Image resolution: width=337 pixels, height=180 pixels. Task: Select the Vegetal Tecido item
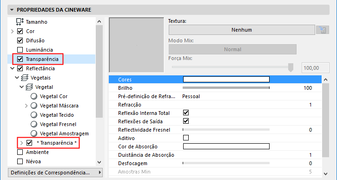pos(57,115)
